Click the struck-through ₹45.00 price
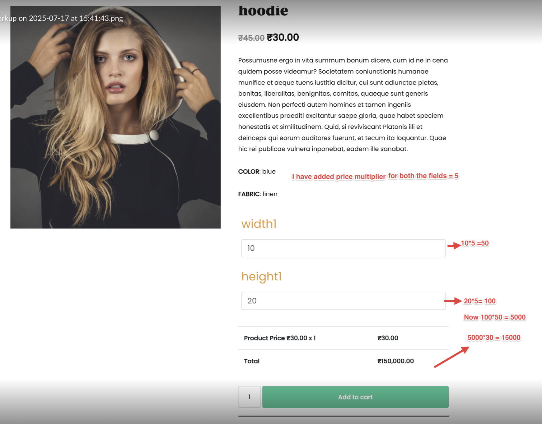 (251, 38)
